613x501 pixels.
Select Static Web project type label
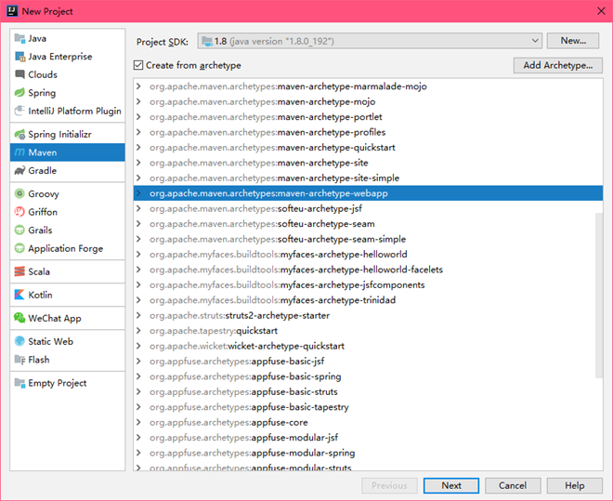coord(50,341)
